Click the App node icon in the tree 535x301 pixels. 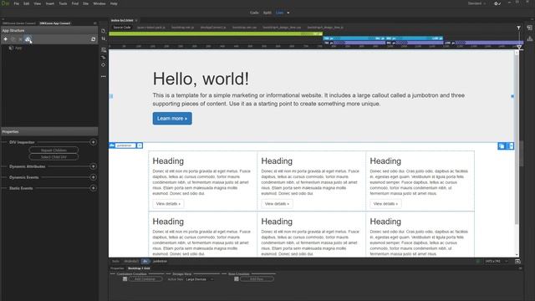point(11,48)
